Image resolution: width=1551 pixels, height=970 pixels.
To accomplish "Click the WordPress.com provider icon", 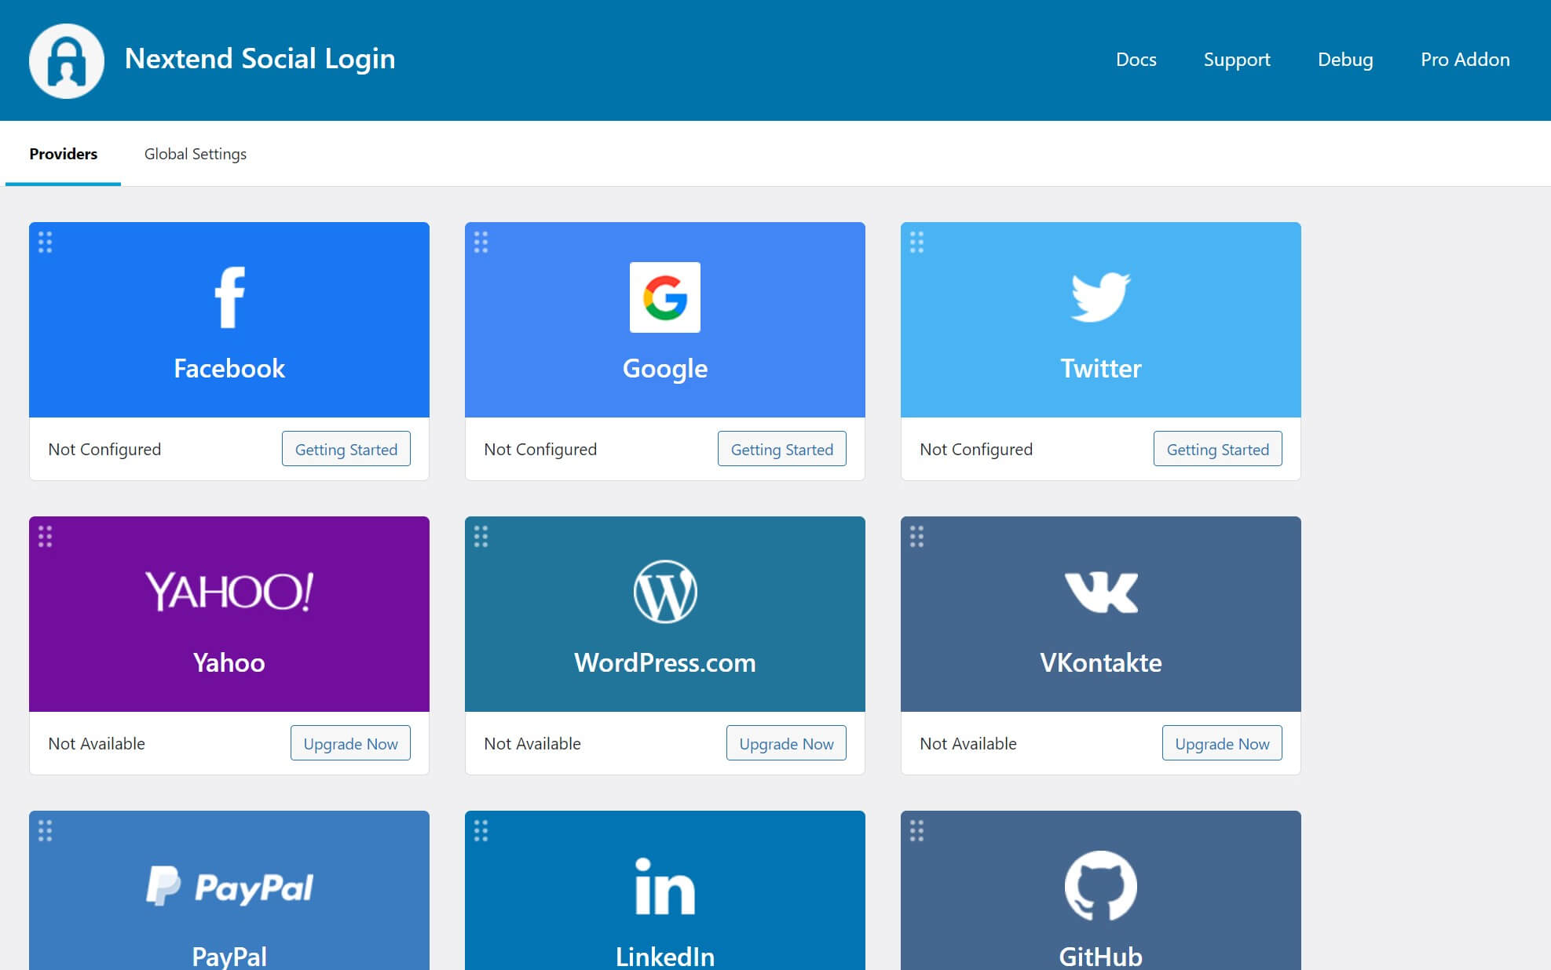I will [x=664, y=591].
